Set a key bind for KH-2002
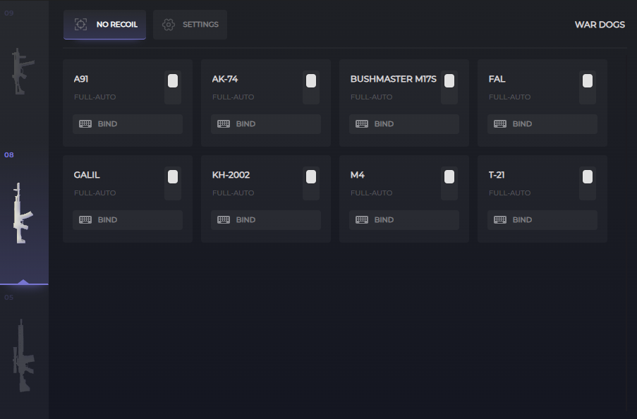This screenshot has height=419, width=637. click(x=266, y=220)
